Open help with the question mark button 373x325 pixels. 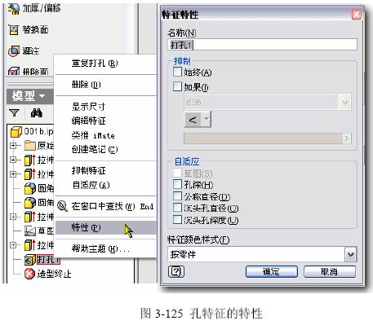[176, 271]
